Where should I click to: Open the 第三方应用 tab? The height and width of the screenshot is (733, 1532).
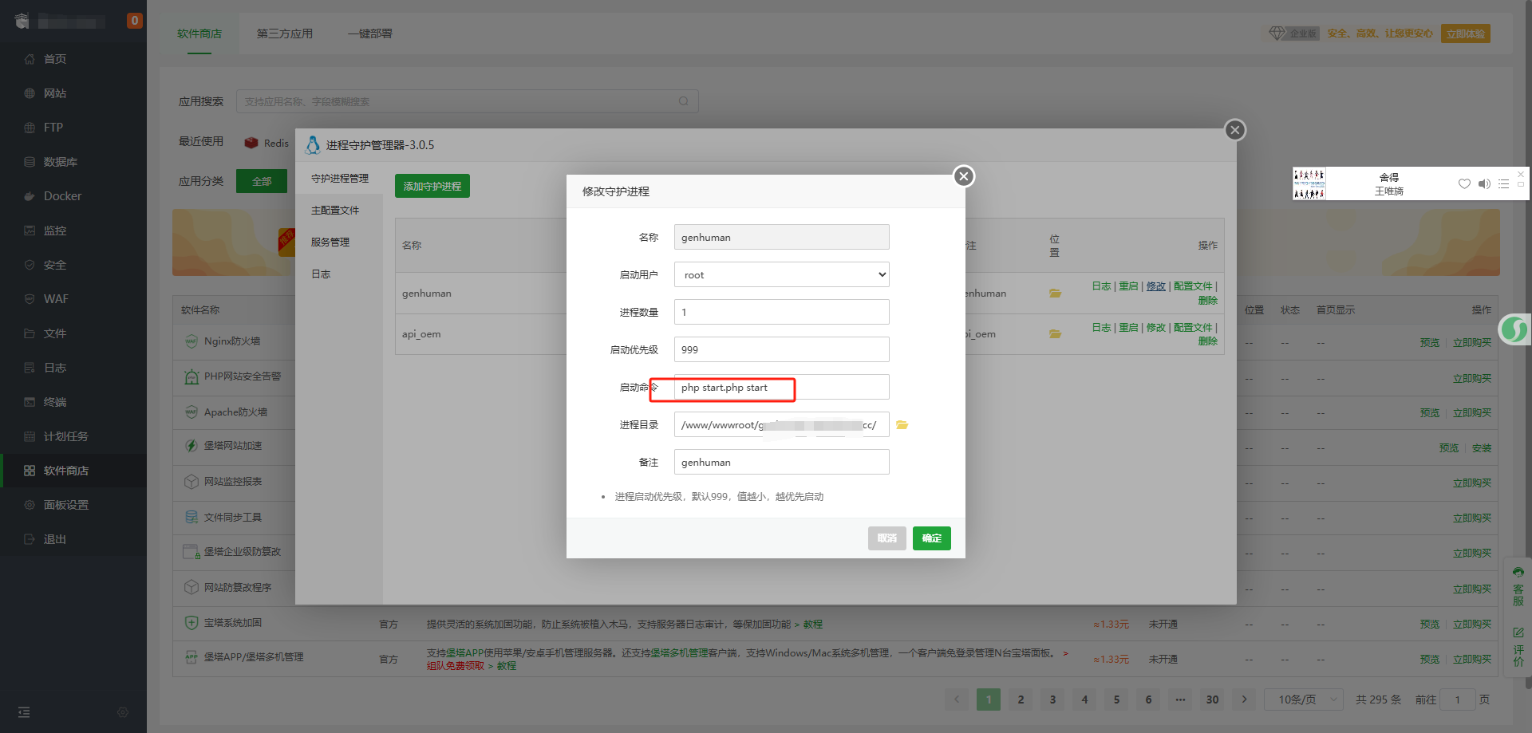tap(285, 33)
